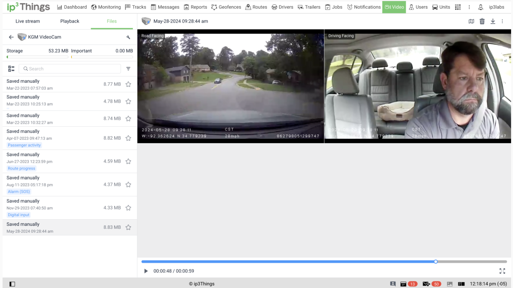Open the Geofences menu item
Viewport: 513px width, 288px height.
coord(226,7)
